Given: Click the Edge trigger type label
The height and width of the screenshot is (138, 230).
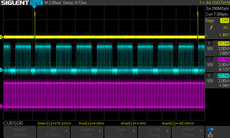Looking at the screenshot, I should coord(210,20).
